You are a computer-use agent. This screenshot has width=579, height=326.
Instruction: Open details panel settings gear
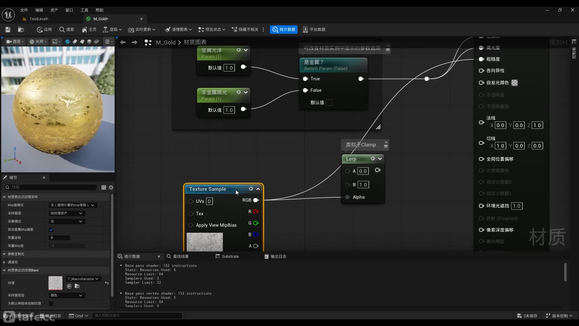tap(111, 187)
